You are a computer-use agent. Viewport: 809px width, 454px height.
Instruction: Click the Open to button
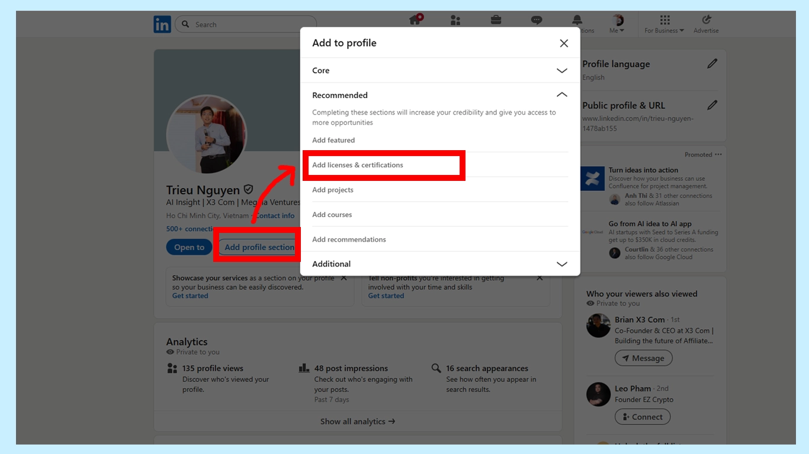189,247
